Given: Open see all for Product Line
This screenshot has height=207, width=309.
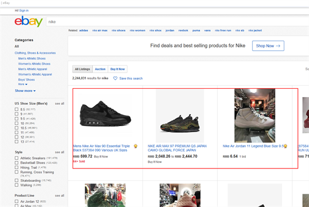Looking at the screenshot, I should click(x=60, y=196).
